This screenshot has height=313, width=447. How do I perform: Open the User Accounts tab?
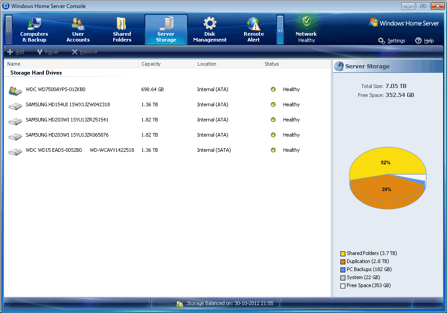pos(78,29)
